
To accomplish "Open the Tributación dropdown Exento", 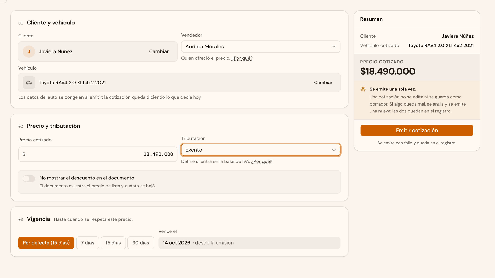I will coord(261,150).
